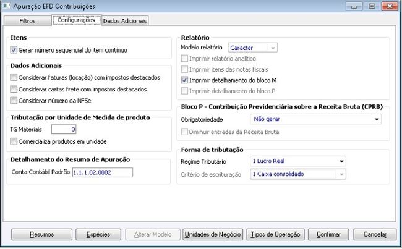The image size is (402, 249).
Task: Open the Resumos button
Action: point(42,234)
